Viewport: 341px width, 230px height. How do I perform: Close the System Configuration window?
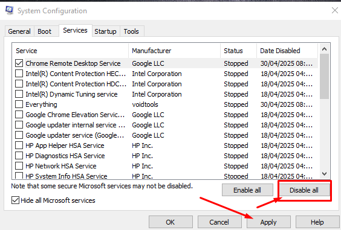click(335, 10)
